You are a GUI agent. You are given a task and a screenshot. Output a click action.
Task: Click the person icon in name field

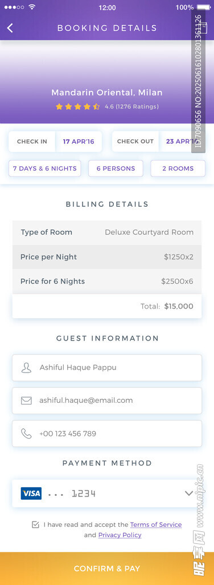point(26,368)
